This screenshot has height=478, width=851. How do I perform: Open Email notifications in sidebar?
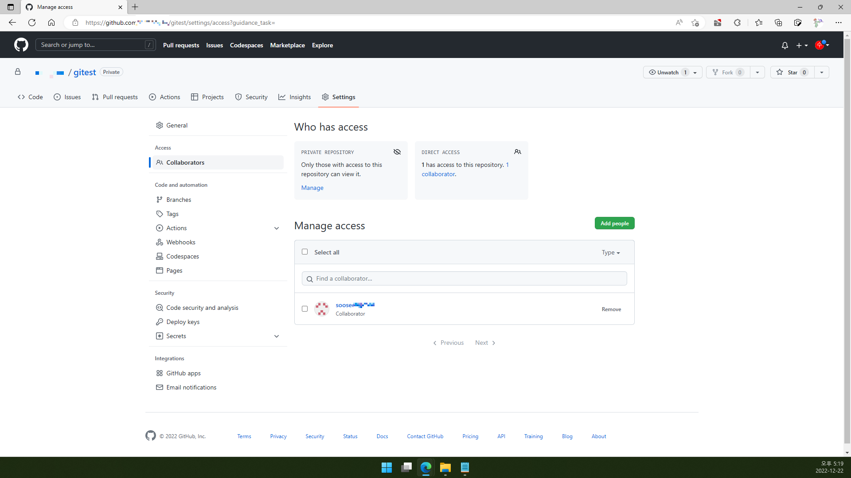pyautogui.click(x=218, y=387)
